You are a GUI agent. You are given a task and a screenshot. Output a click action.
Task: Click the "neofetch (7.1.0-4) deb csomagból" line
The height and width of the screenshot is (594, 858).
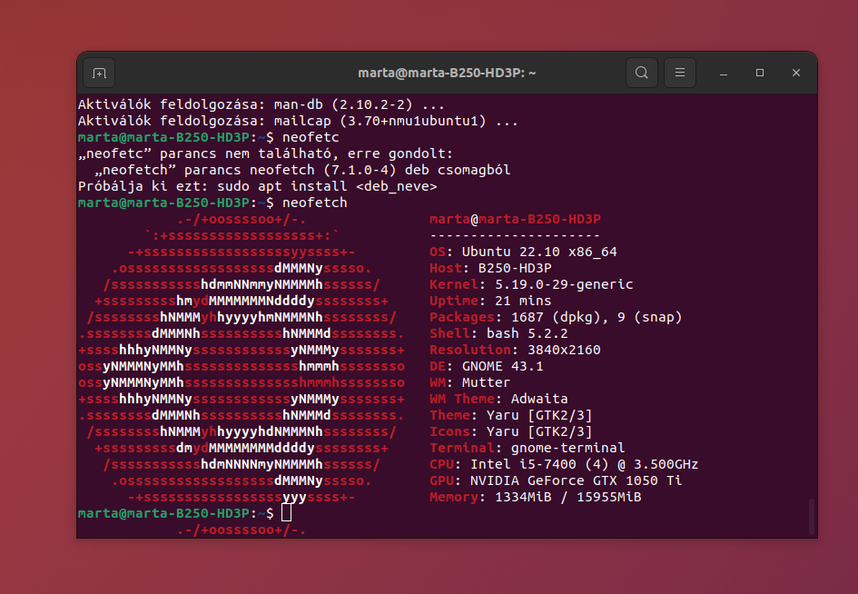click(302, 170)
